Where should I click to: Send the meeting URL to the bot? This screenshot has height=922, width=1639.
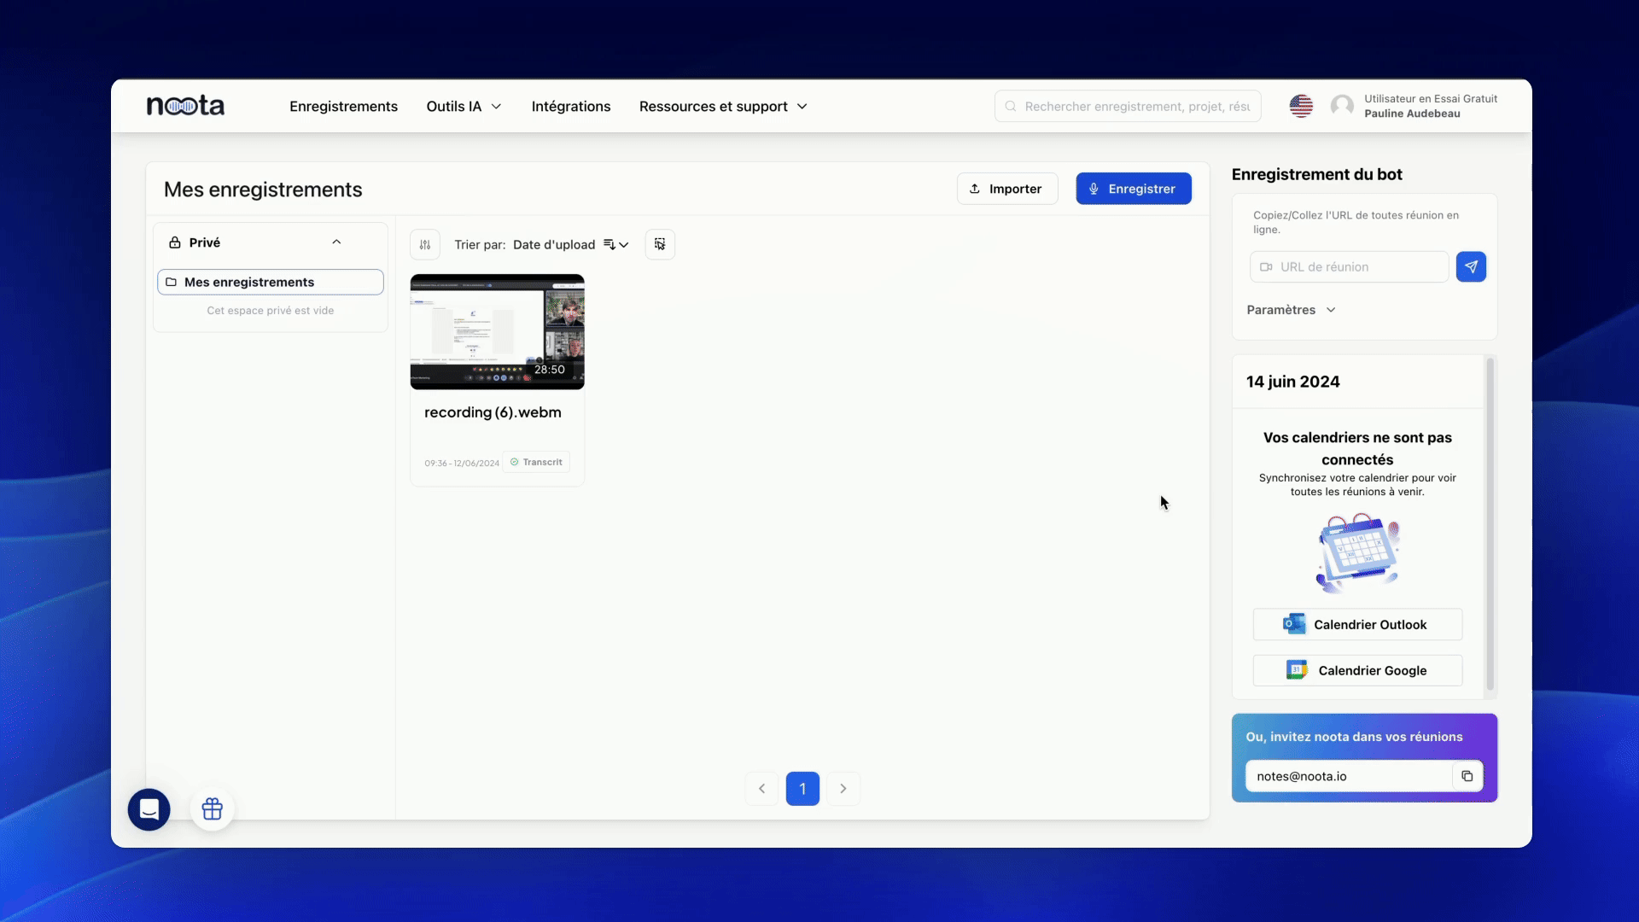click(x=1470, y=267)
